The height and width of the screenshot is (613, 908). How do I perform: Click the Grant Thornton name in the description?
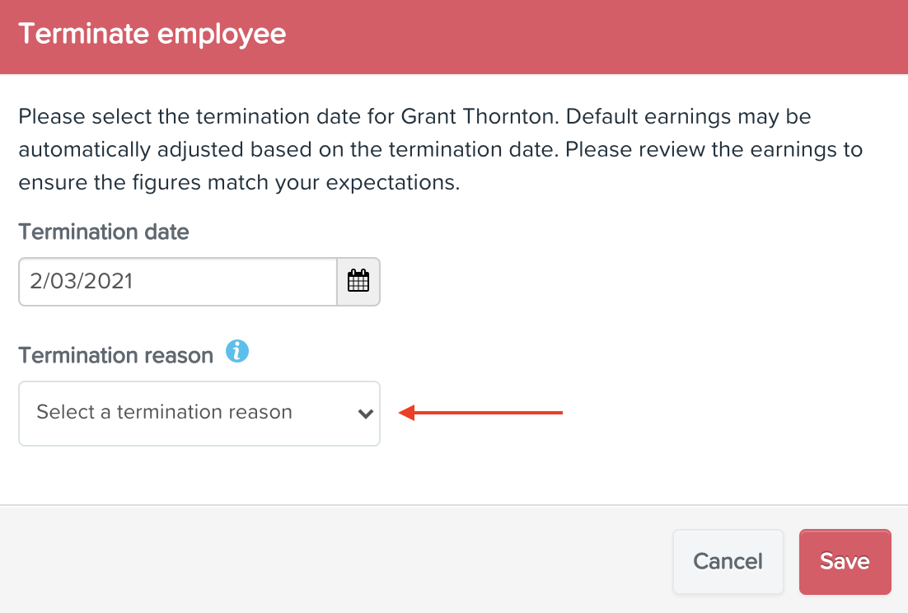[x=479, y=116]
